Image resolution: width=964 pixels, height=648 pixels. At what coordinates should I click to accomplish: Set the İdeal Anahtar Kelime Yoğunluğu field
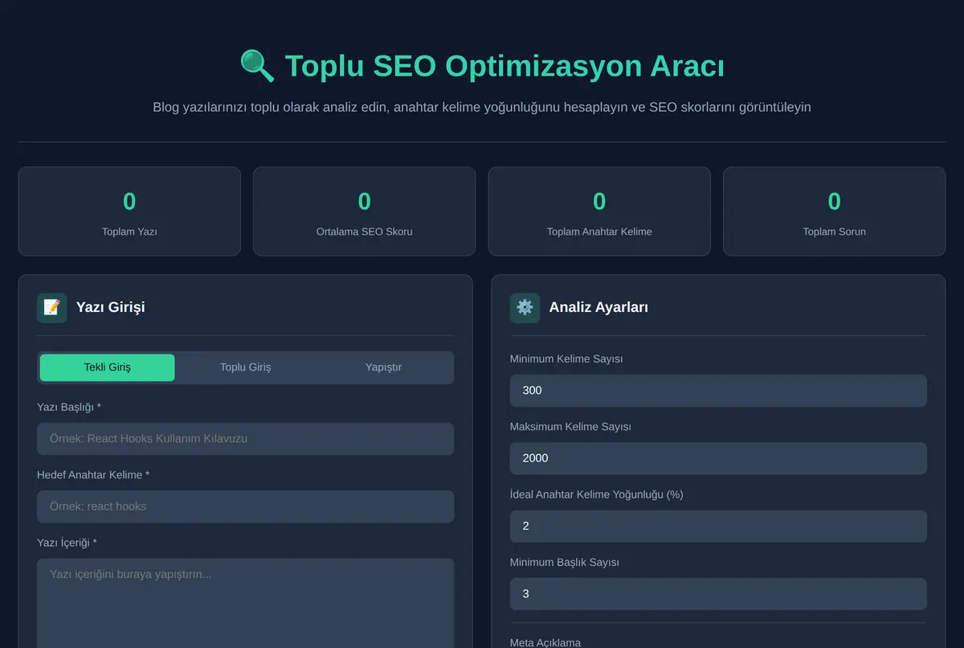click(x=718, y=526)
